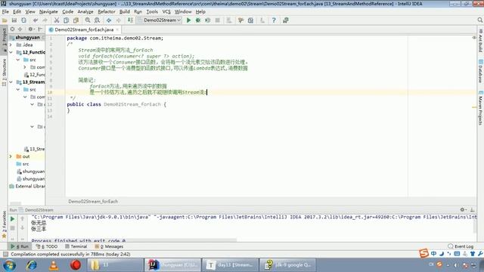Viewport: 484px width, 272px height.
Task: Click the Demo02Stream_forEach breadcrumb
Action: (93, 202)
